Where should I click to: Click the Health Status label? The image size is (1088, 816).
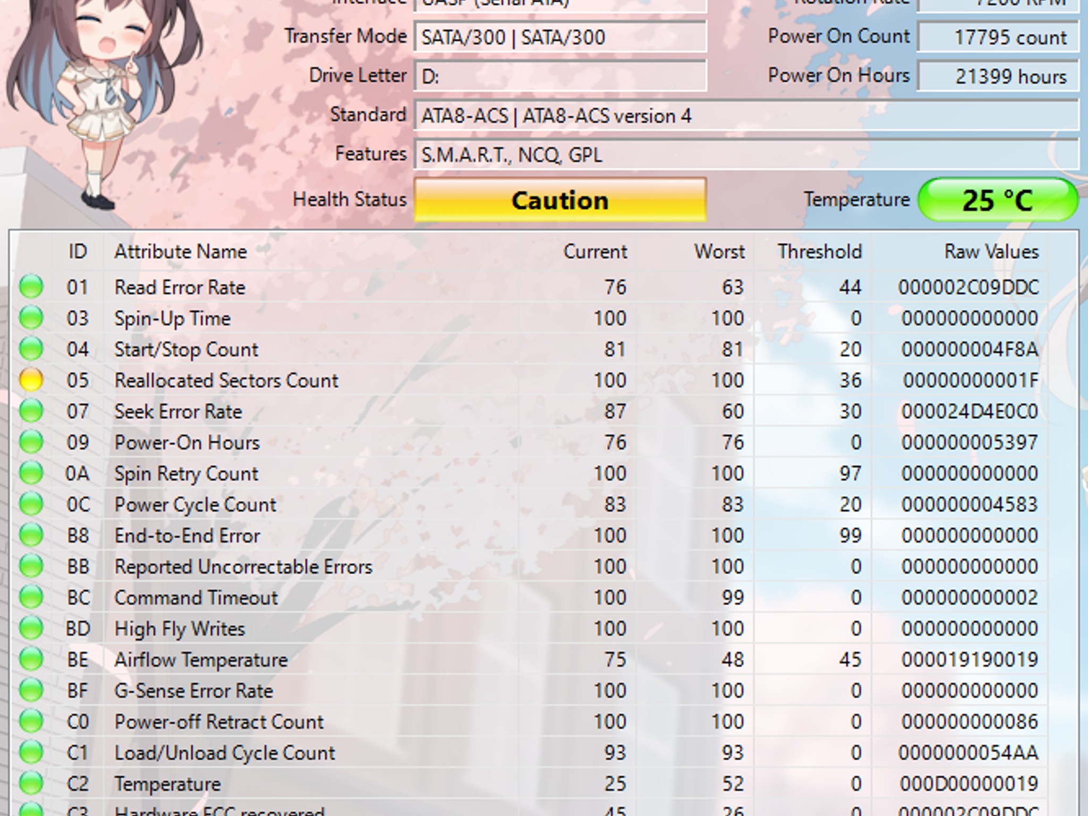click(x=350, y=199)
